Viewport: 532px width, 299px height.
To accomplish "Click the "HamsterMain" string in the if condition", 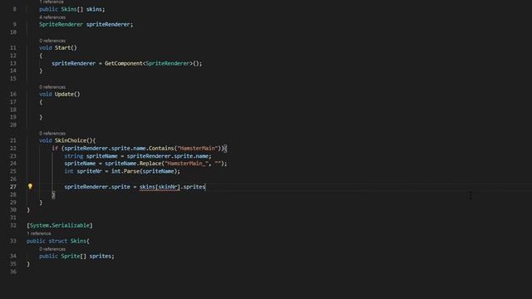I will coord(198,148).
